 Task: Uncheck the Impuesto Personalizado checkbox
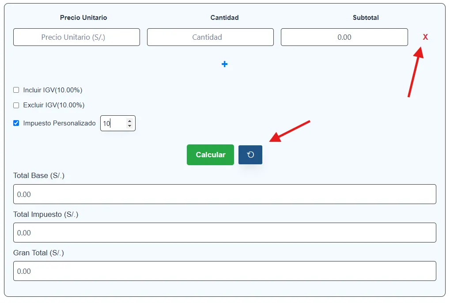(16, 123)
